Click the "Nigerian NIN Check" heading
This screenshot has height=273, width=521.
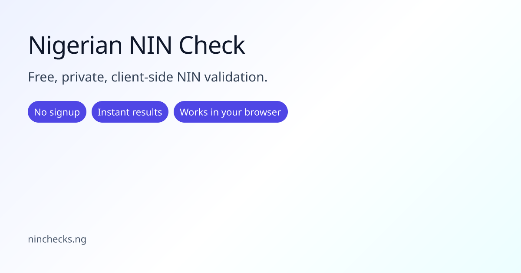coord(137,45)
